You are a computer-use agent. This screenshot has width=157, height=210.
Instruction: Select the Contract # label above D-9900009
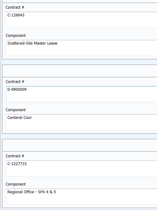tap(15, 82)
